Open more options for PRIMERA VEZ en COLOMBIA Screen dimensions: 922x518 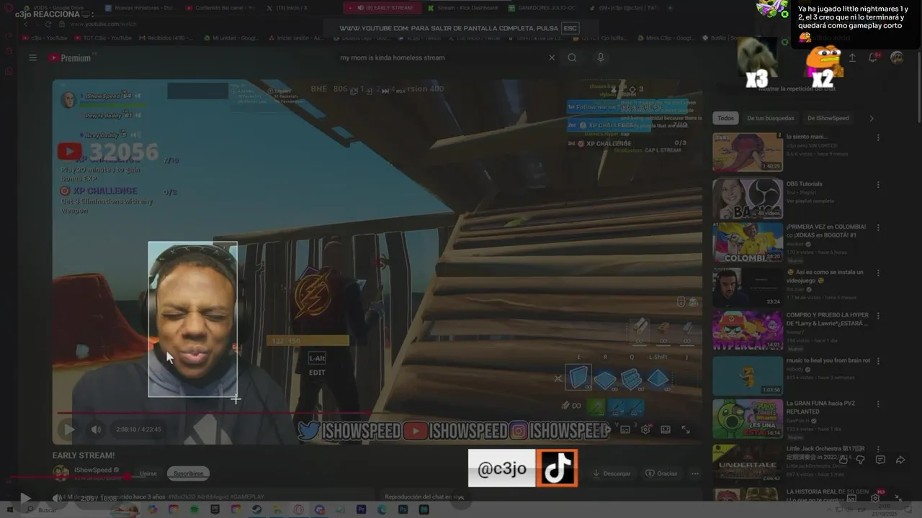[878, 228]
